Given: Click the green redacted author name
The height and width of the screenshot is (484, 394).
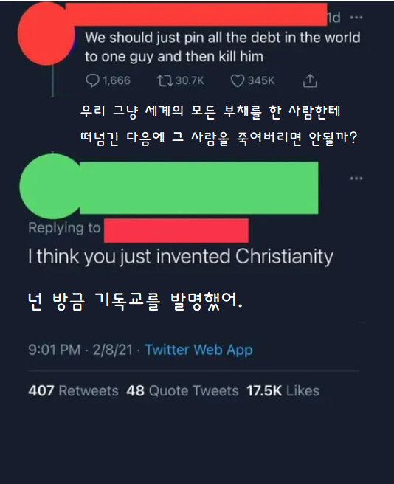Looking at the screenshot, I should click(x=199, y=187).
